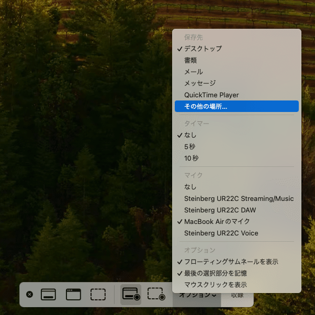
Task: Choose 書類 as save location
Action: pos(237,60)
